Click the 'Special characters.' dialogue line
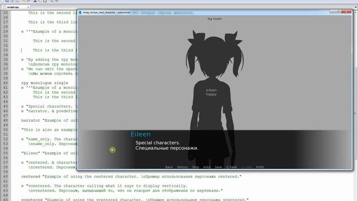The height and width of the screenshot is (201, 358). [158, 143]
